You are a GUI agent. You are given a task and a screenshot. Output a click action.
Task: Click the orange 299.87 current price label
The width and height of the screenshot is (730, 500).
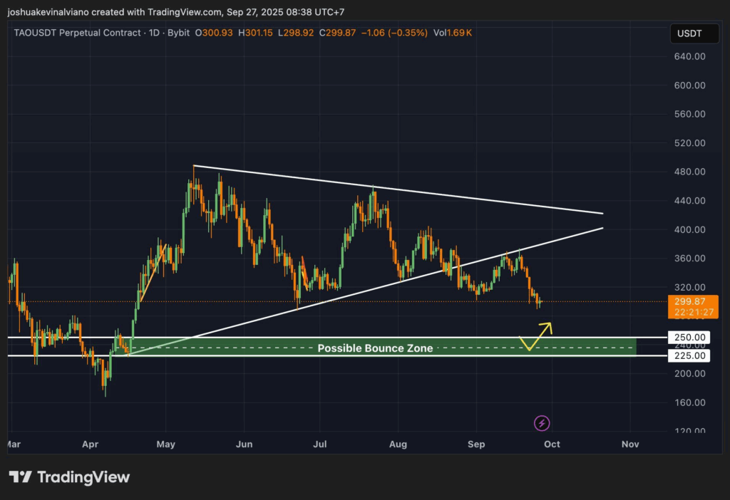tap(690, 301)
